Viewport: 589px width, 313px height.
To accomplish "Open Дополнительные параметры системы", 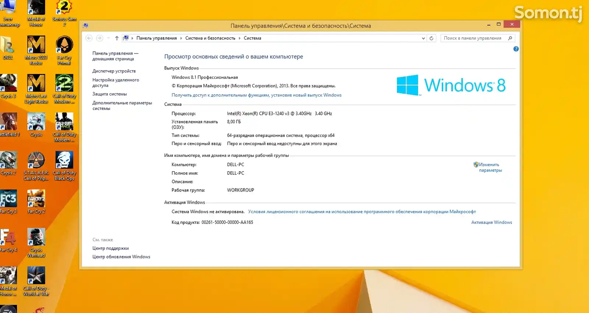I will 122,106.
